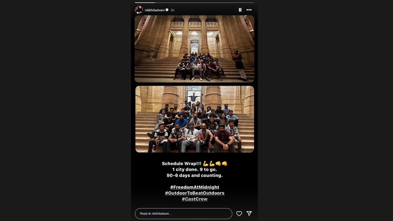Click the '1 city done. 9 to go.' text
393x221 pixels.
(x=195, y=169)
